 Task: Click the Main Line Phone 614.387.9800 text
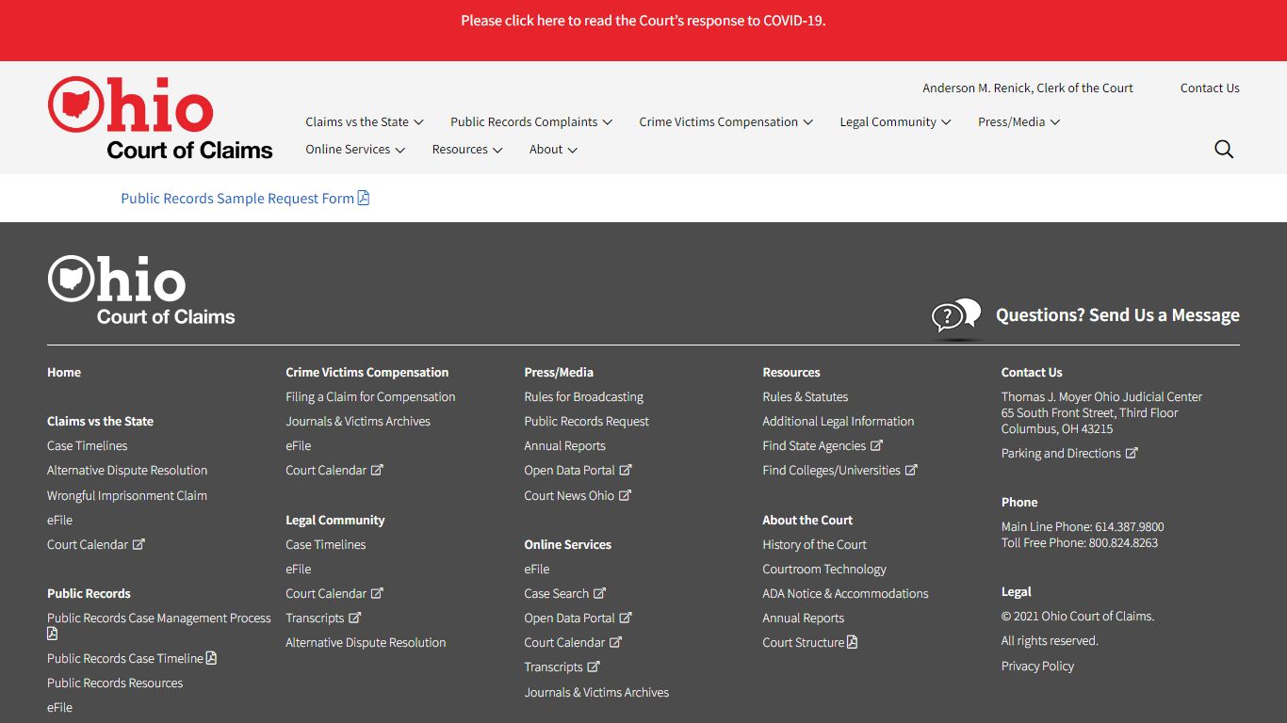(x=1083, y=526)
